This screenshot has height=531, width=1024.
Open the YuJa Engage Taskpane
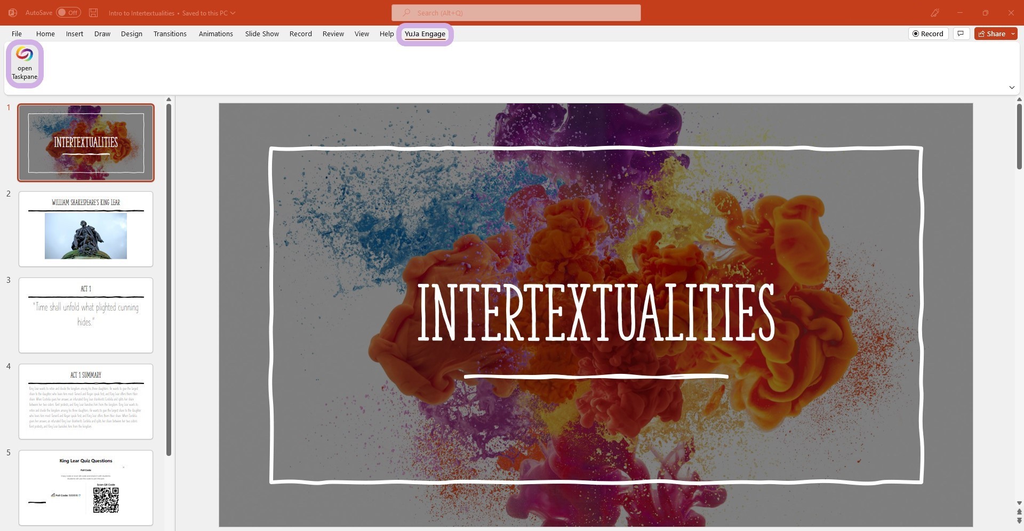tap(25, 63)
